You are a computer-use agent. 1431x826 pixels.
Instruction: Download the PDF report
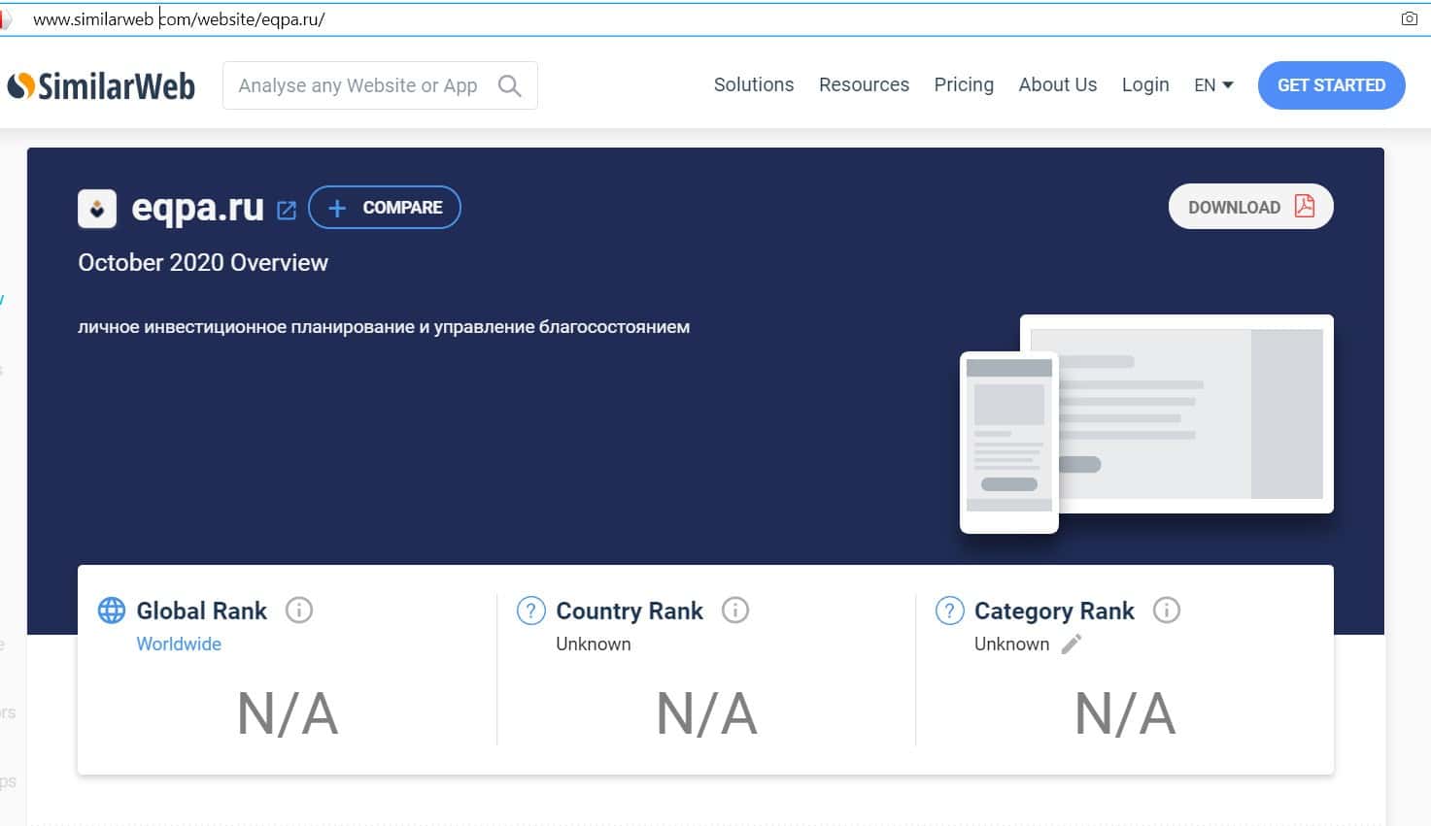tap(1250, 207)
